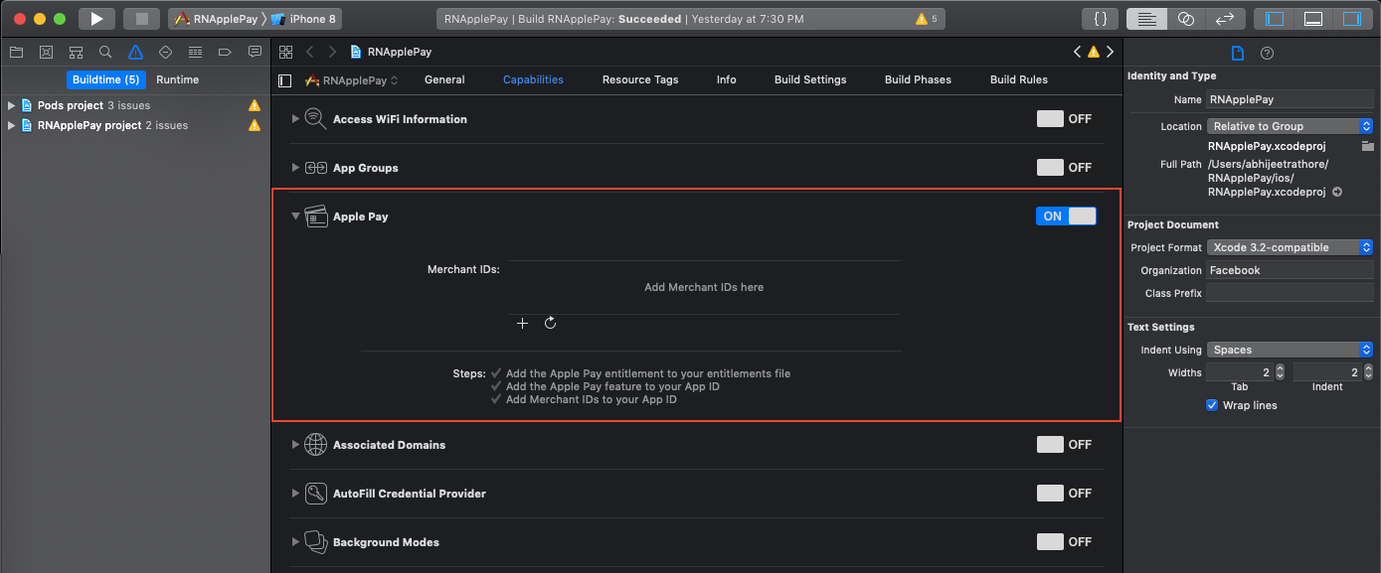Turn off the Apple Pay switch
1381x573 pixels.
tap(1066, 216)
